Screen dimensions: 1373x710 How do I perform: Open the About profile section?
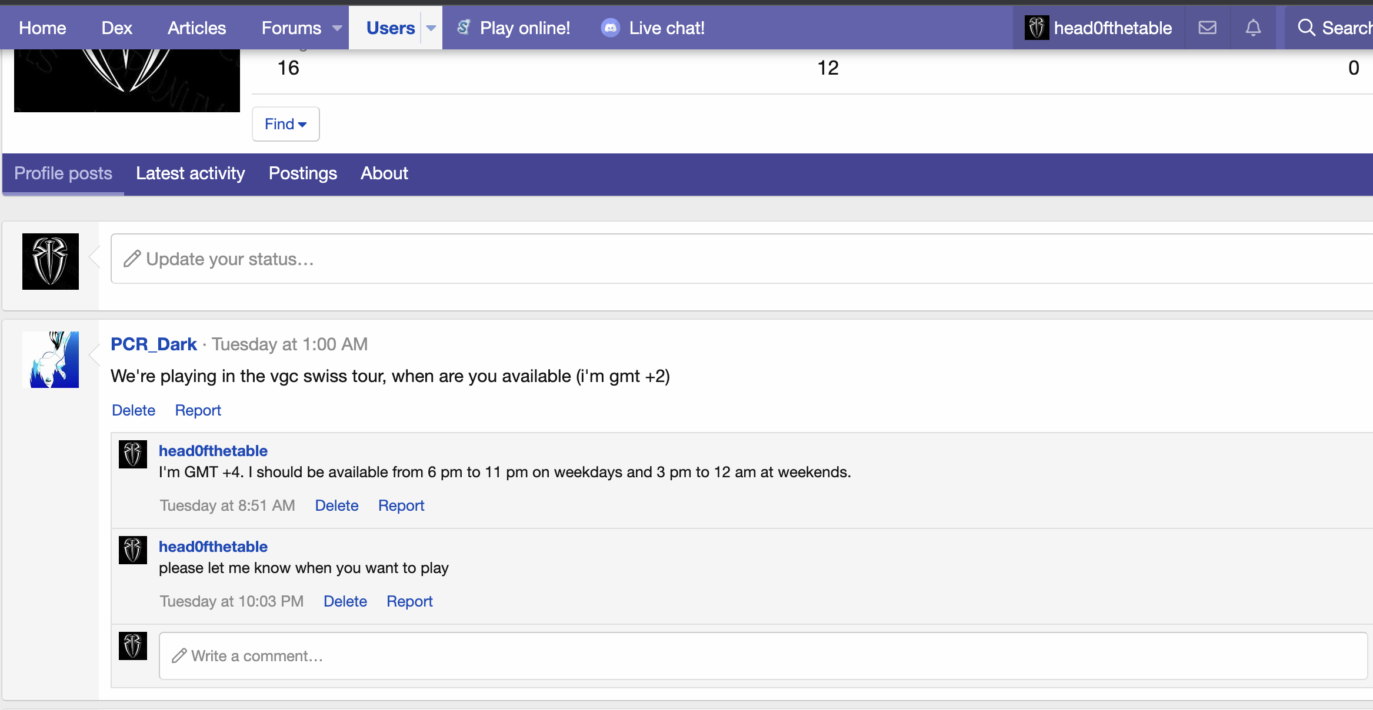click(384, 173)
